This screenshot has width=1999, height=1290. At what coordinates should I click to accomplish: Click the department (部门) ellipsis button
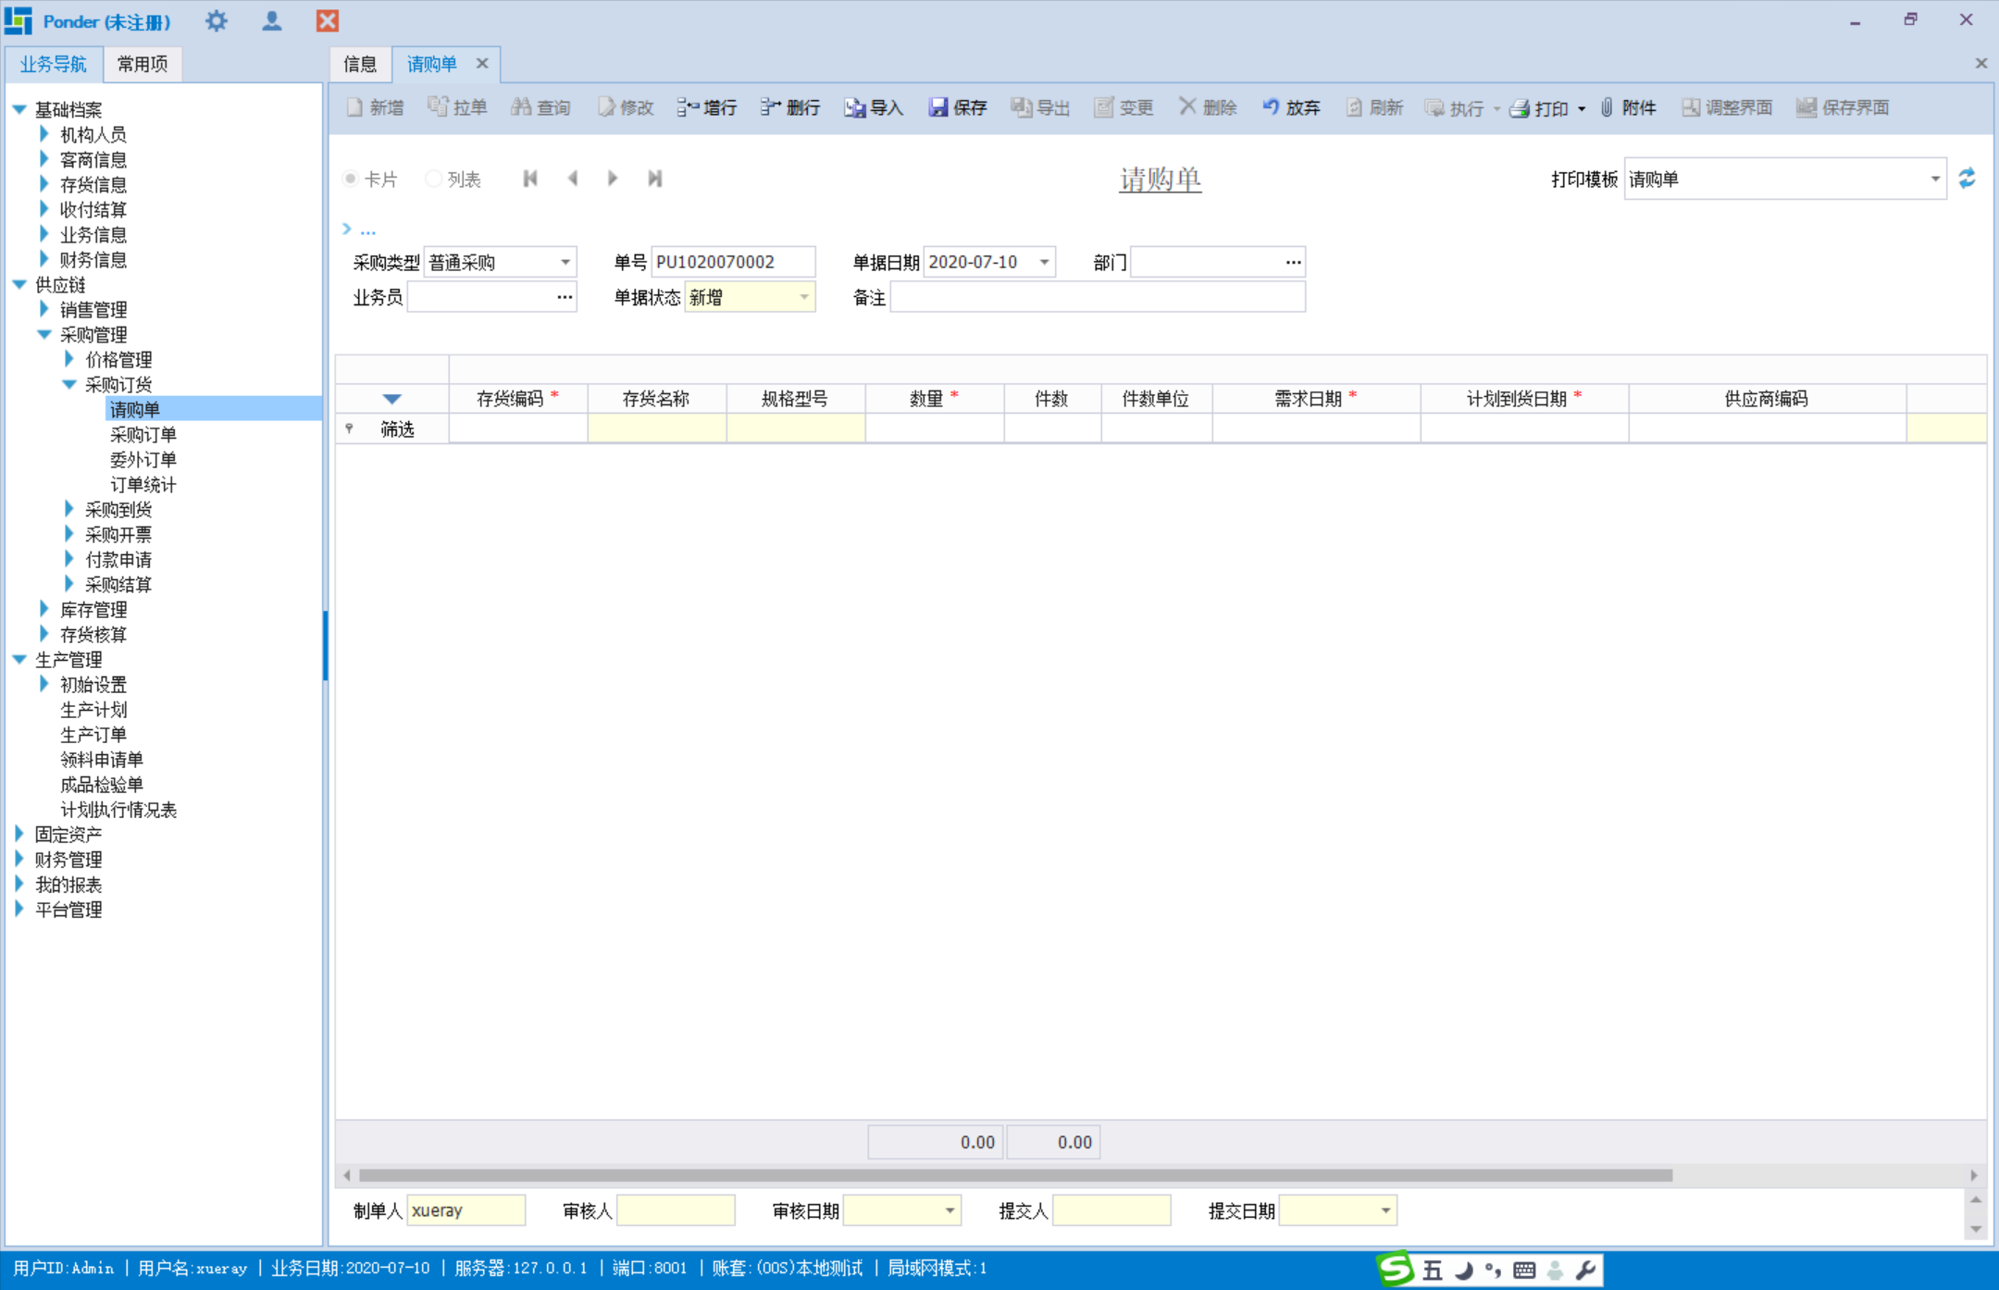click(x=1293, y=262)
